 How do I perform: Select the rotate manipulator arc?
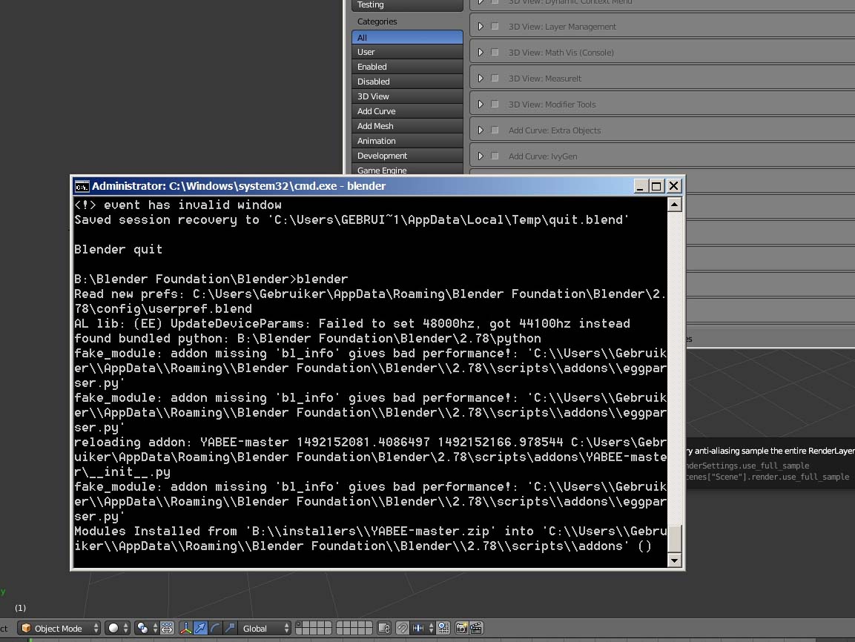(215, 629)
